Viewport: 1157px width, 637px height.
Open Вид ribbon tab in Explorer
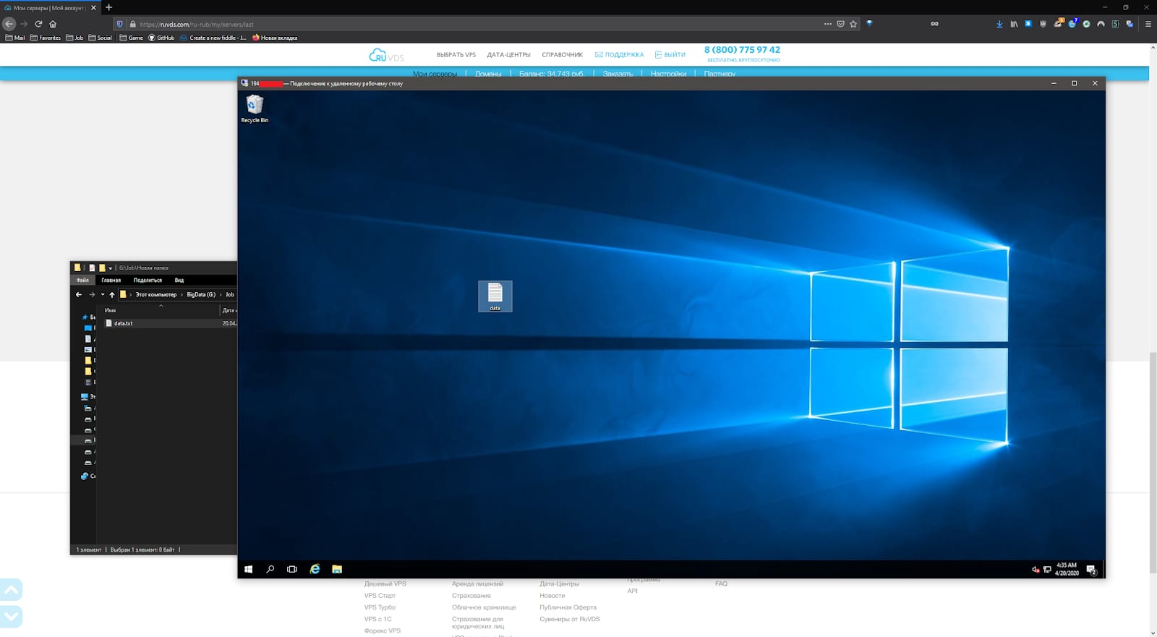(179, 280)
